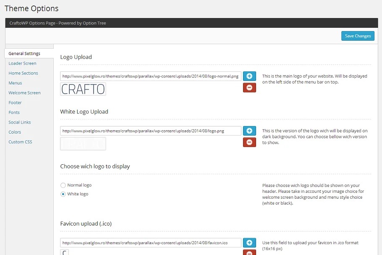Screen dimensions: 382x255
Task: Click the favicon.ico URL input field
Action: coord(151,243)
